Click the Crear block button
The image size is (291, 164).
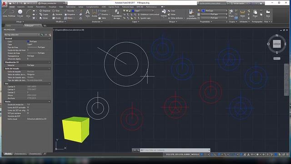pyautogui.click(x=171, y=11)
